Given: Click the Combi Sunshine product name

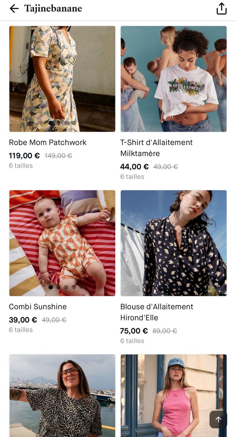Looking at the screenshot, I should pyautogui.click(x=38, y=307).
